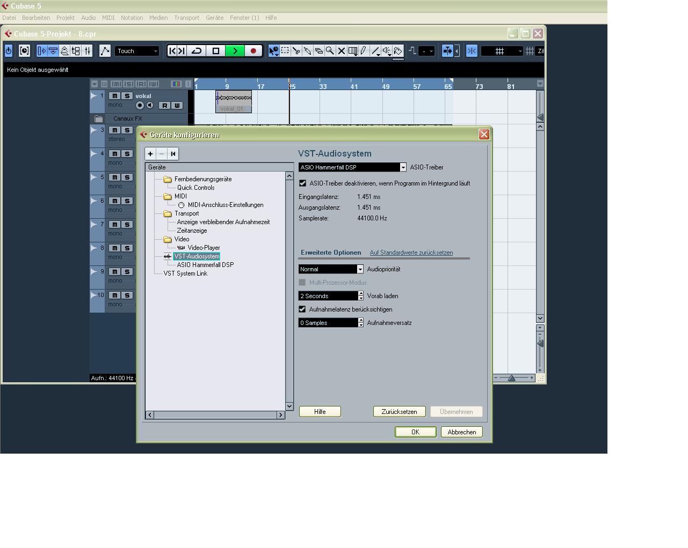
Task: Show the Inspector panel icon
Action: (x=42, y=51)
